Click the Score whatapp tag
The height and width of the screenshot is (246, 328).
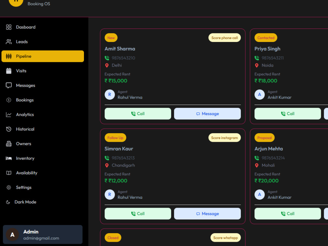pos(226,238)
